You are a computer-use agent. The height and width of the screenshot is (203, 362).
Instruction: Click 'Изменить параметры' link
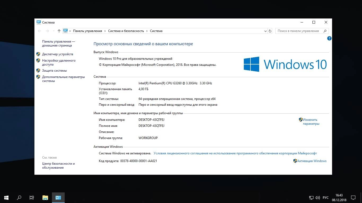pos(311,122)
